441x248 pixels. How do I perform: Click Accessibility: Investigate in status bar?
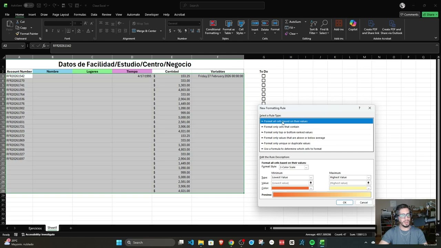[38, 235]
